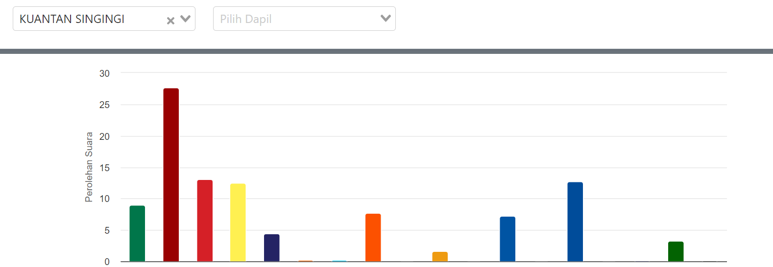Screen dimensions: 773x267
Task: Select the blue bar near seven
Action: point(507,239)
